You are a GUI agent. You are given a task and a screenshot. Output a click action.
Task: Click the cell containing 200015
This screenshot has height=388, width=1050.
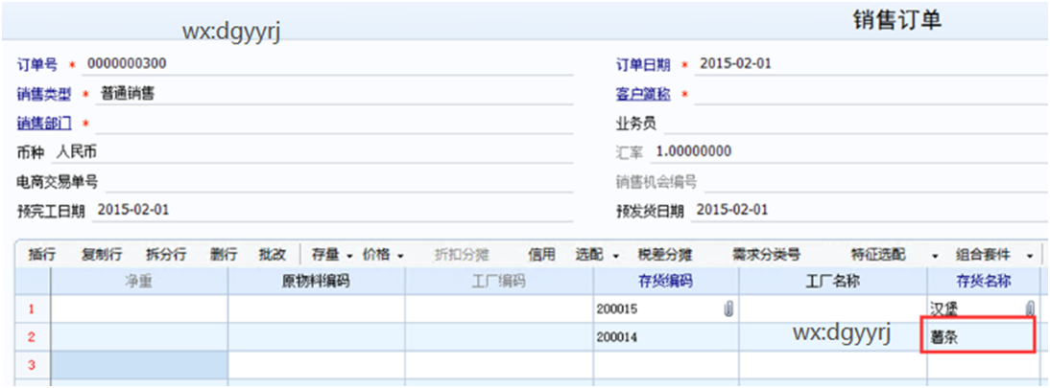coord(666,309)
